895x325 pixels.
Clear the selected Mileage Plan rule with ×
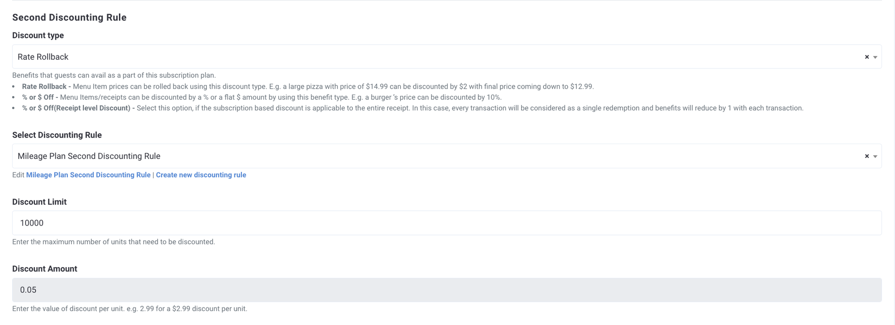pos(867,156)
